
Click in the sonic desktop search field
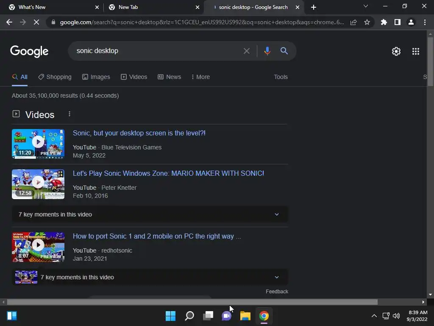(x=155, y=51)
